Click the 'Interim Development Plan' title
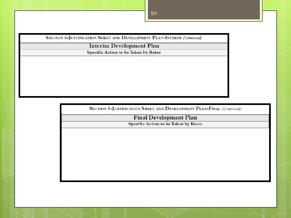Viewport: 291px width, 218px height. (124, 46)
